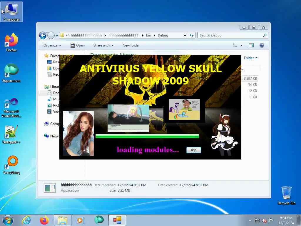Screen dimensions: 301x226
Task: Open the Action Center flag icon
Action: tap(271, 220)
